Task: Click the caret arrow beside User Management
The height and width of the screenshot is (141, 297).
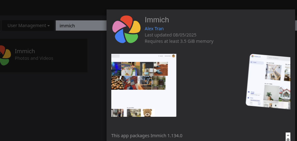Action: (49, 26)
